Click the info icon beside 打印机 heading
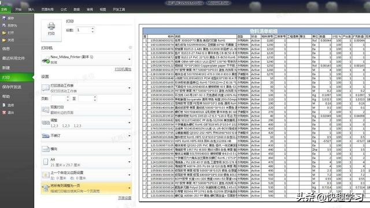 (x=130, y=47)
